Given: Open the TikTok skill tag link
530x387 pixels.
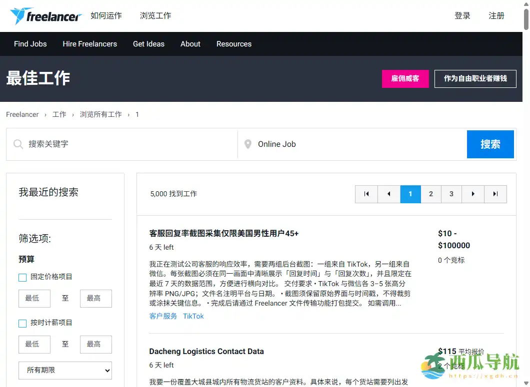Looking at the screenshot, I should [193, 316].
